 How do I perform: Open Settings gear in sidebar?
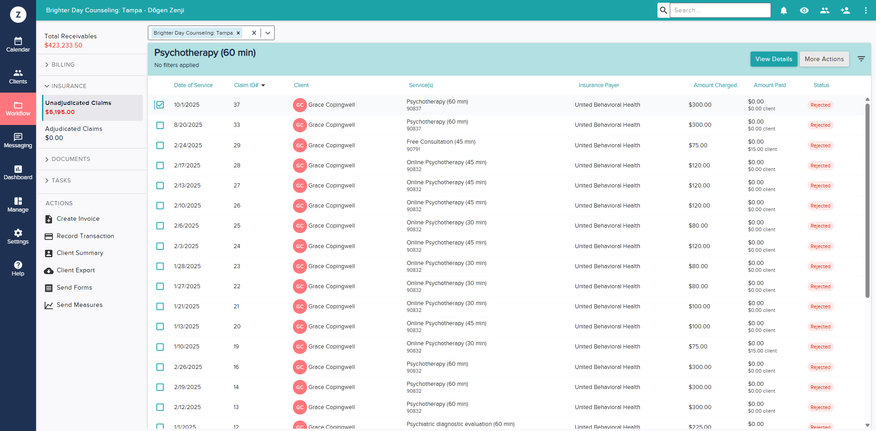tap(18, 237)
